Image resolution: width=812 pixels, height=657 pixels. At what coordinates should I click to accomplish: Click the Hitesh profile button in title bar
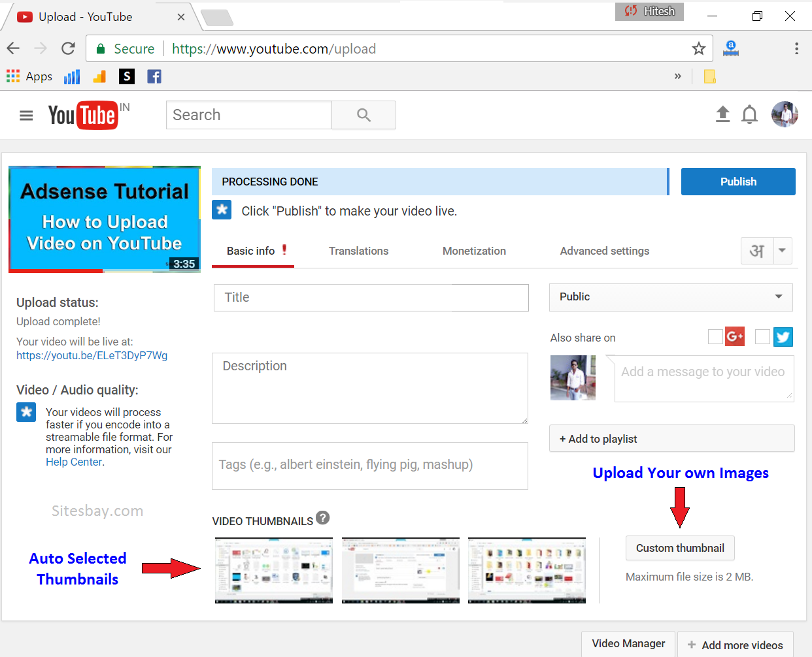pyautogui.click(x=649, y=11)
